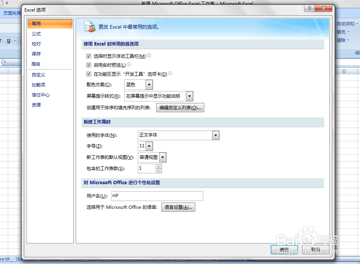Close the Excel Options dialog with X
360x264 pixels.
point(323,8)
